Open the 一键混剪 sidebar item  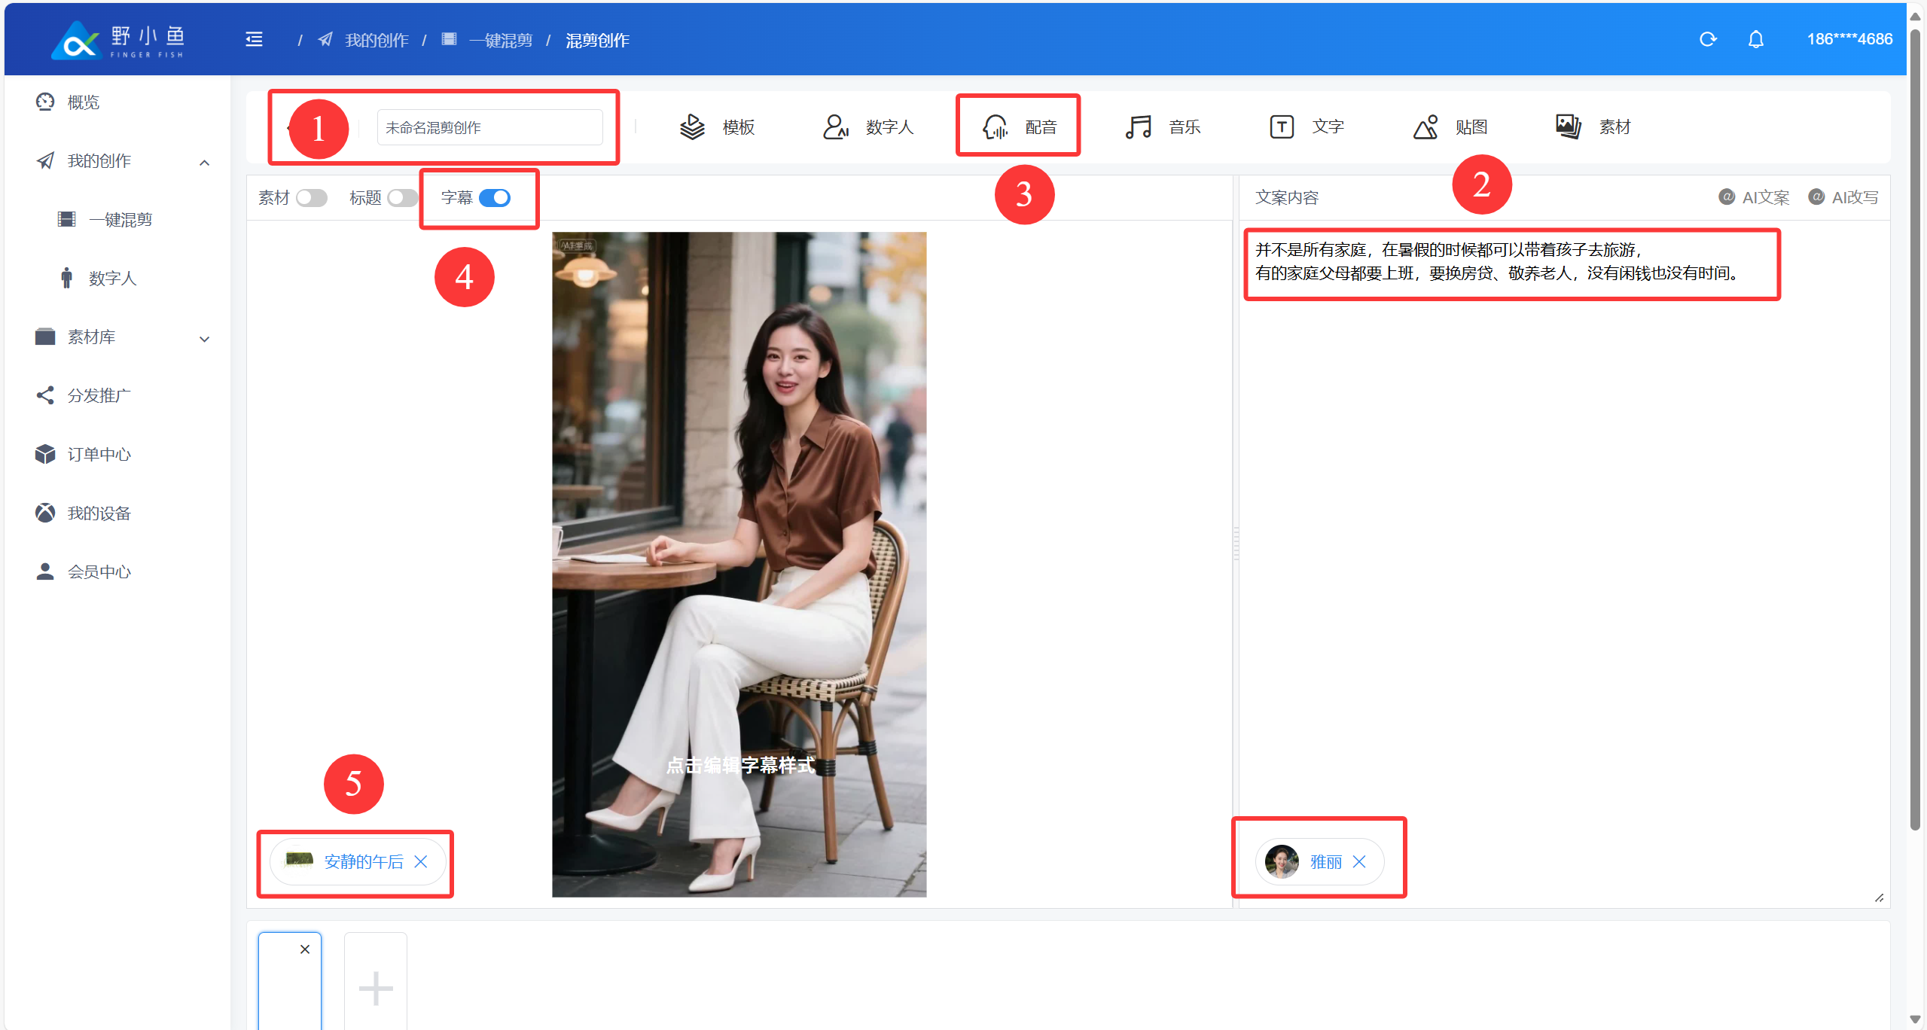pos(120,220)
